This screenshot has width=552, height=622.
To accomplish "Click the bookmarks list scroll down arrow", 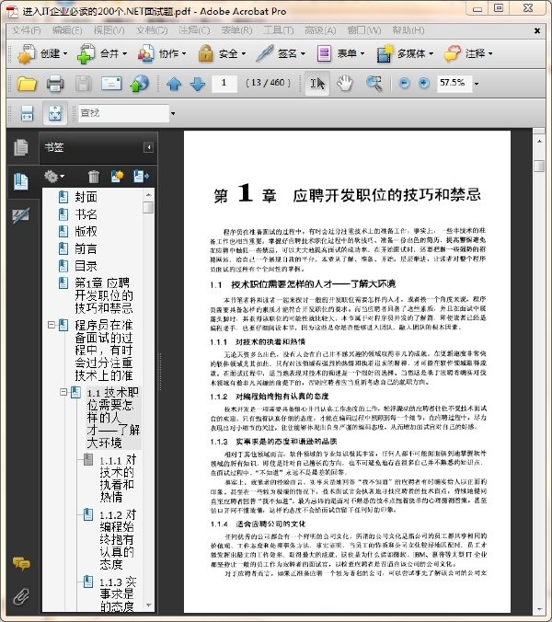I will (x=148, y=605).
